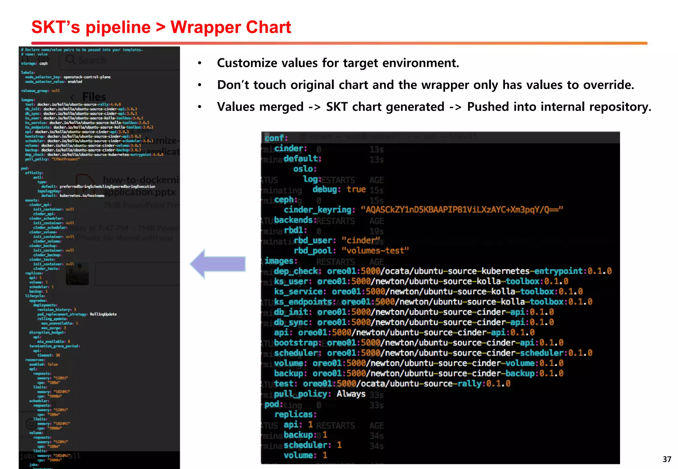Click 'rbd_pool: "volumes-test"' line
The height and width of the screenshot is (469, 678).
tap(351, 251)
